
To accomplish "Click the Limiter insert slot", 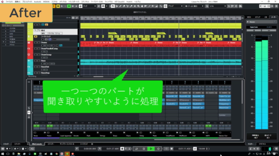I will point(225,115).
